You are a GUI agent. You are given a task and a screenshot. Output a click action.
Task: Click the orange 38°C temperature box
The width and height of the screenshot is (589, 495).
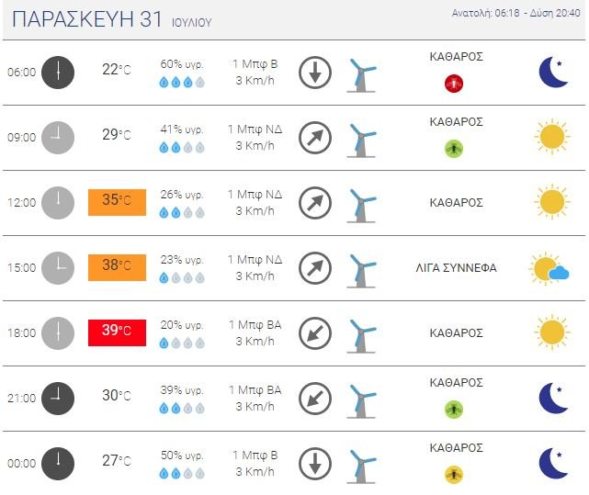coord(117,267)
